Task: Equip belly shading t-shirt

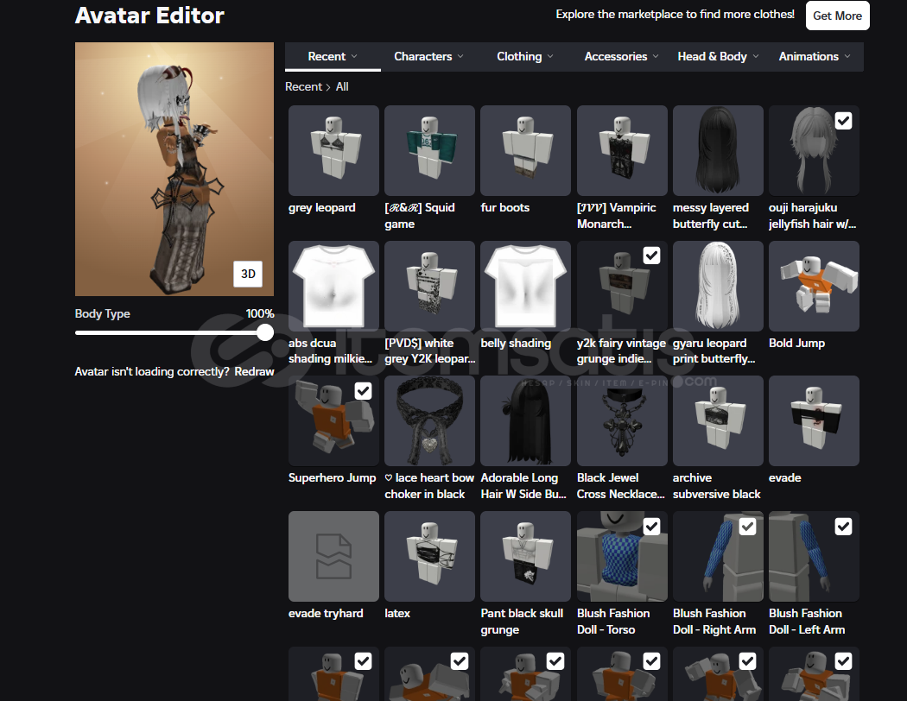Action: (526, 286)
